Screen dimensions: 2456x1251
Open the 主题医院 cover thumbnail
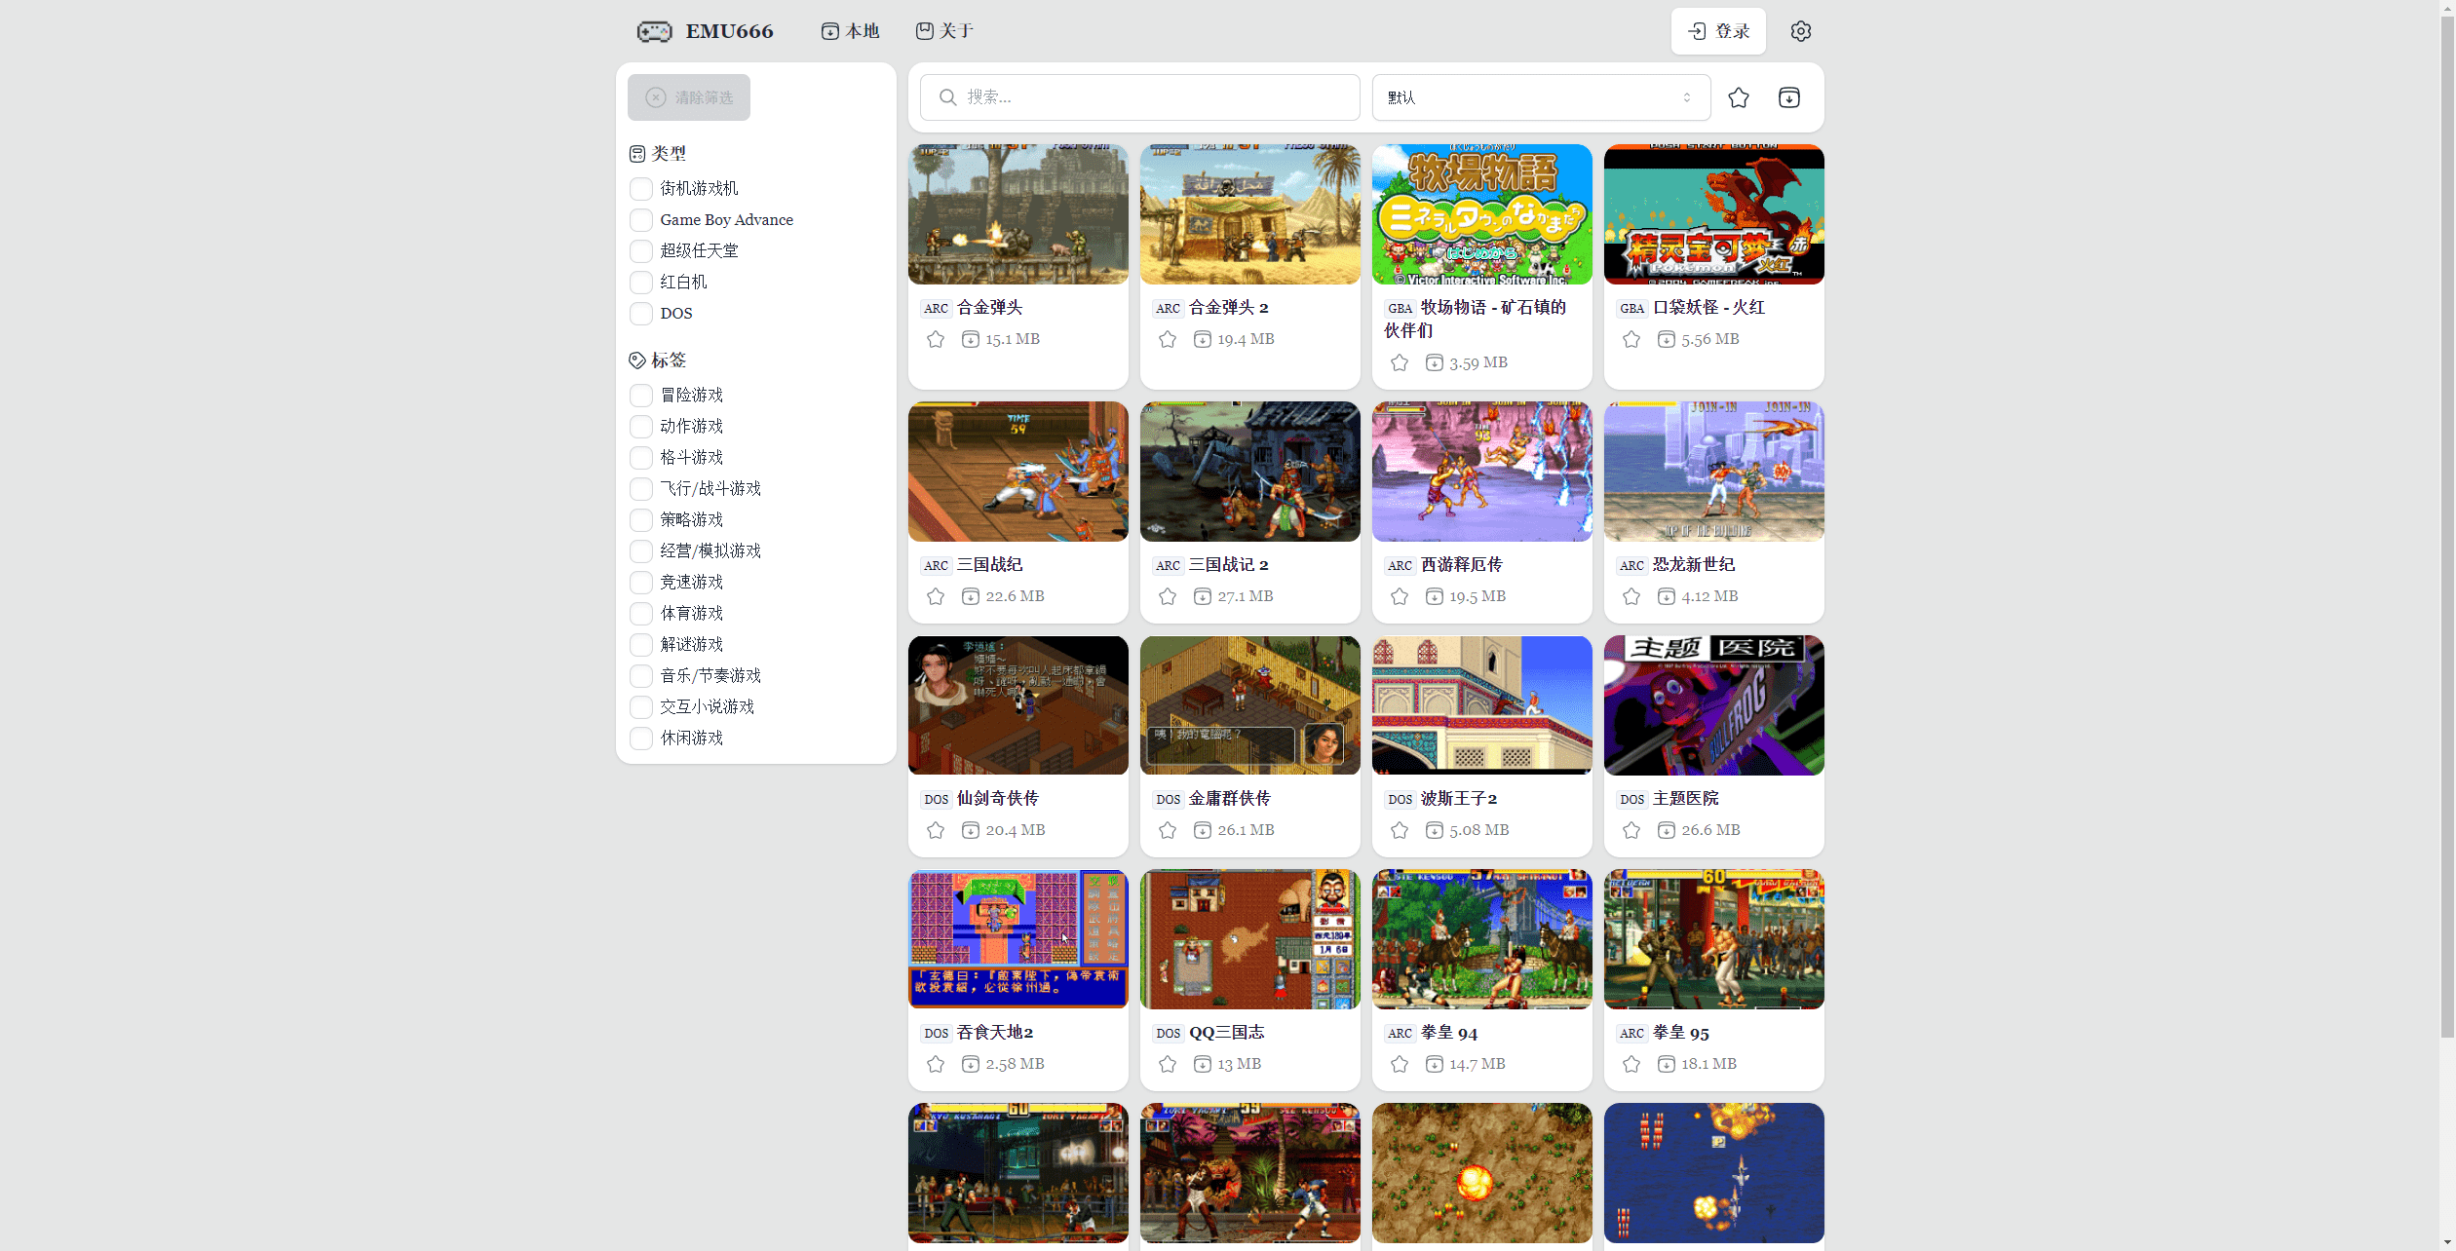pyautogui.click(x=1713, y=705)
